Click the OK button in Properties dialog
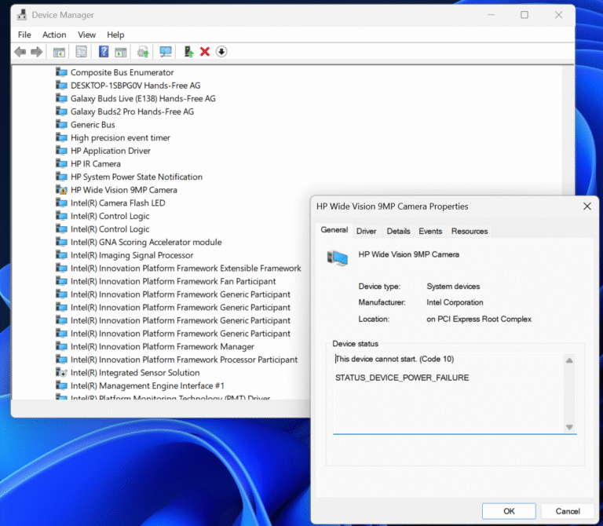603x526 pixels. pos(509,511)
